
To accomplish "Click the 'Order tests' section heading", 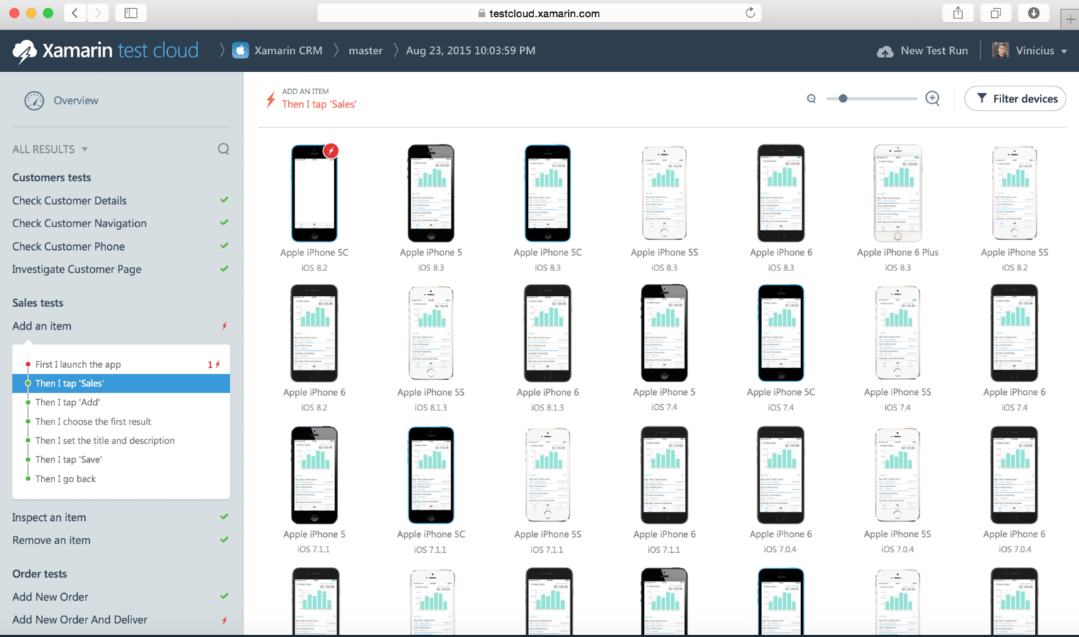I will coord(39,574).
